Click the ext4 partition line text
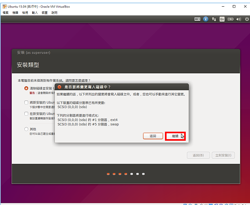This screenshot has width=250, height=205. pyautogui.click(x=87, y=120)
